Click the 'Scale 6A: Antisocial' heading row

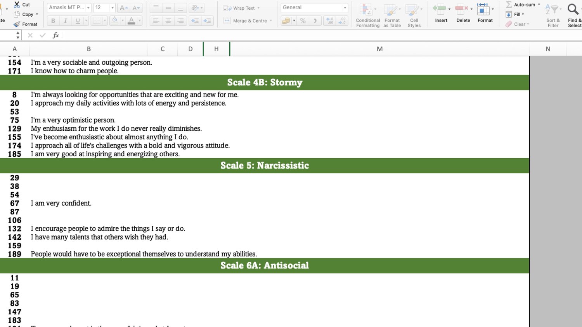tap(265, 265)
